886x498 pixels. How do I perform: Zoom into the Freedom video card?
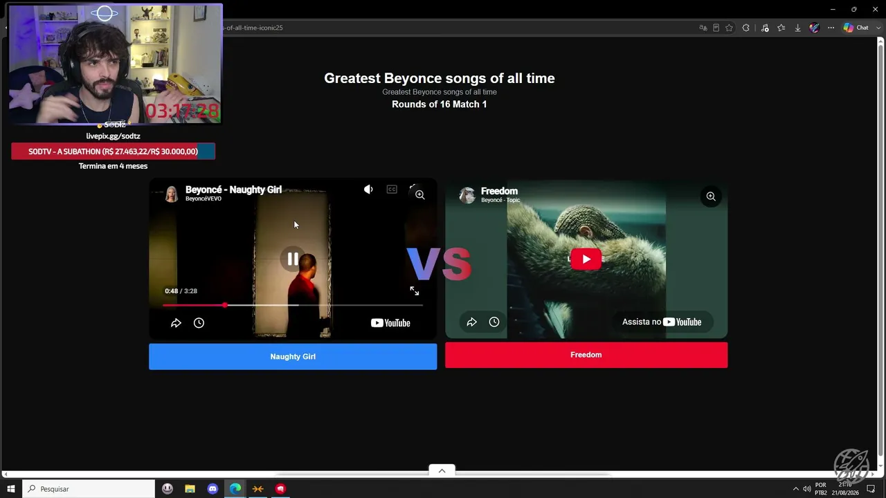coord(711,196)
